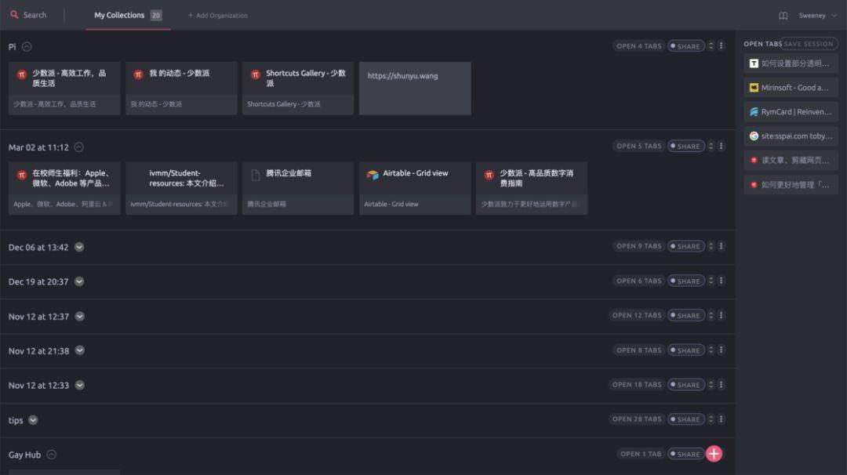The width and height of the screenshot is (847, 475).
Task: Open more options menu for Pi
Action: click(722, 46)
